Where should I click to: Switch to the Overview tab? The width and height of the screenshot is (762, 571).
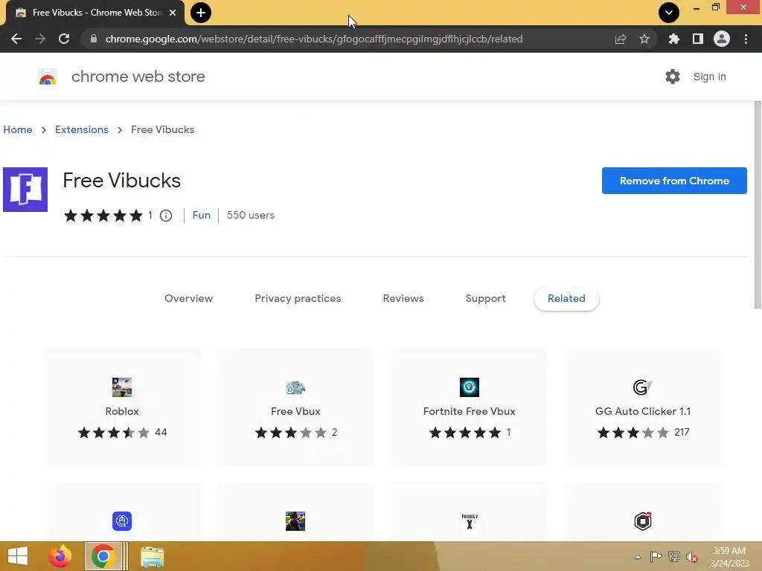click(x=188, y=298)
